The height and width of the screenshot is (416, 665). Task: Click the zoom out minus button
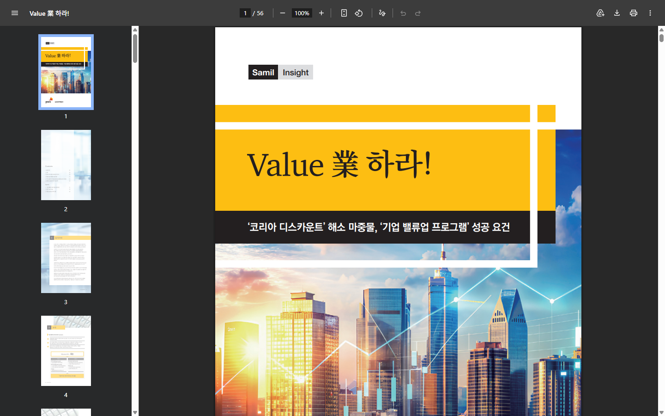click(x=283, y=13)
